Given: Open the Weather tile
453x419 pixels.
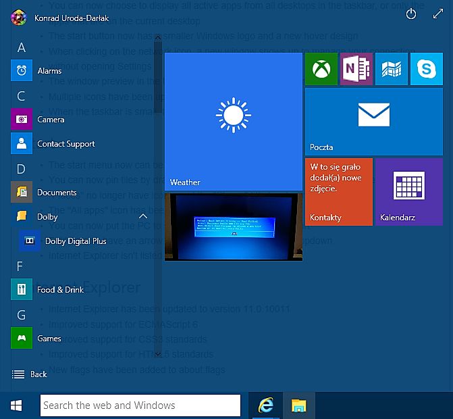Looking at the screenshot, I should [x=234, y=122].
